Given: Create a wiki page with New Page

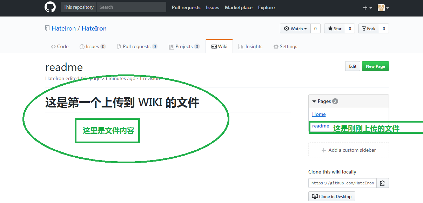Looking at the screenshot, I should pos(375,66).
